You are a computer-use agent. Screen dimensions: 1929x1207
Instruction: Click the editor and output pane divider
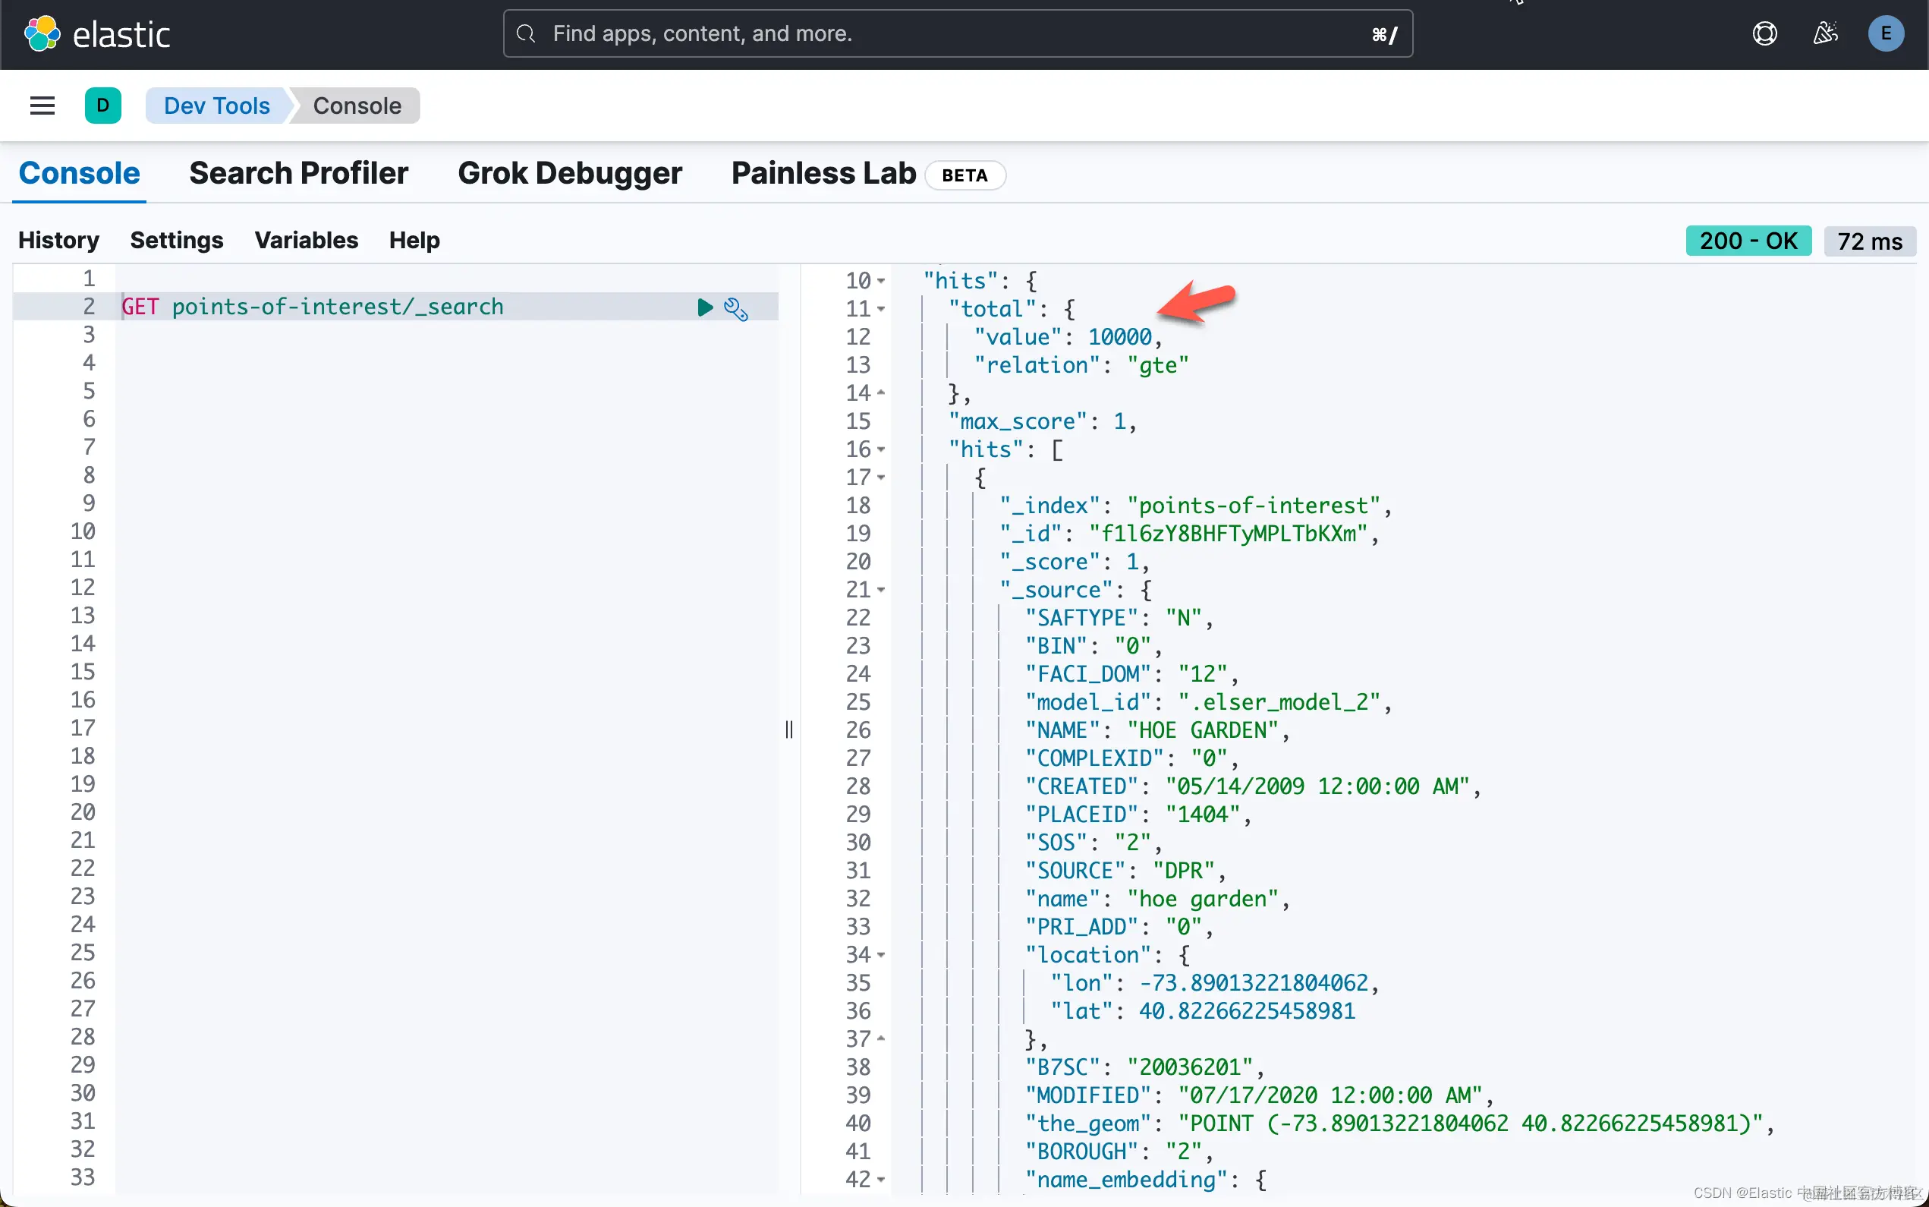788,729
